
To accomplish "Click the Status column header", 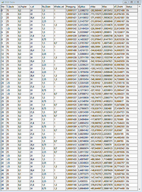I will click(x=132, y=7).
